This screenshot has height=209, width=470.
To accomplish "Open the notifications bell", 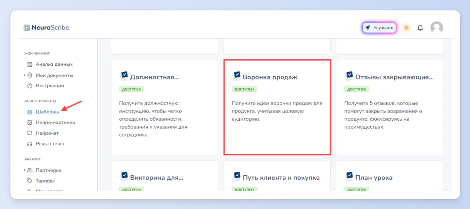I will (420, 28).
